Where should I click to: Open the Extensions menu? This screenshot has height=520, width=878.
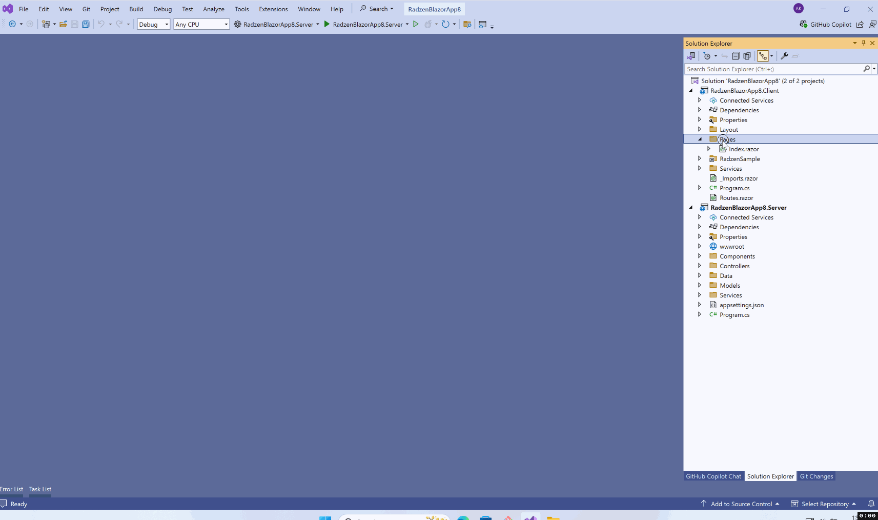pos(273,9)
